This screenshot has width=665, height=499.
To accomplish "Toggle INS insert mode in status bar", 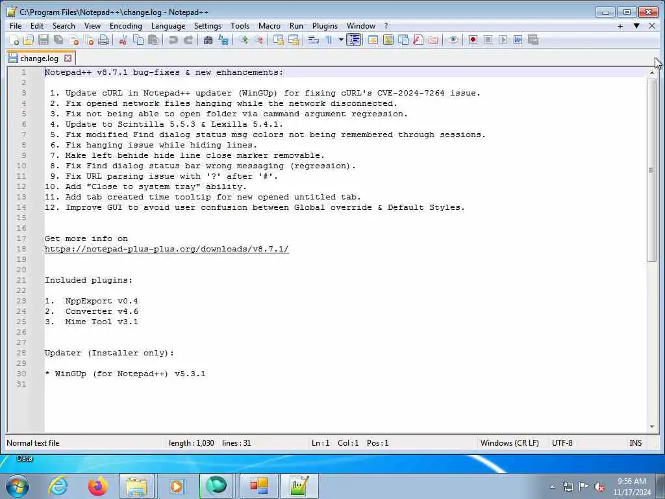I will point(635,443).
